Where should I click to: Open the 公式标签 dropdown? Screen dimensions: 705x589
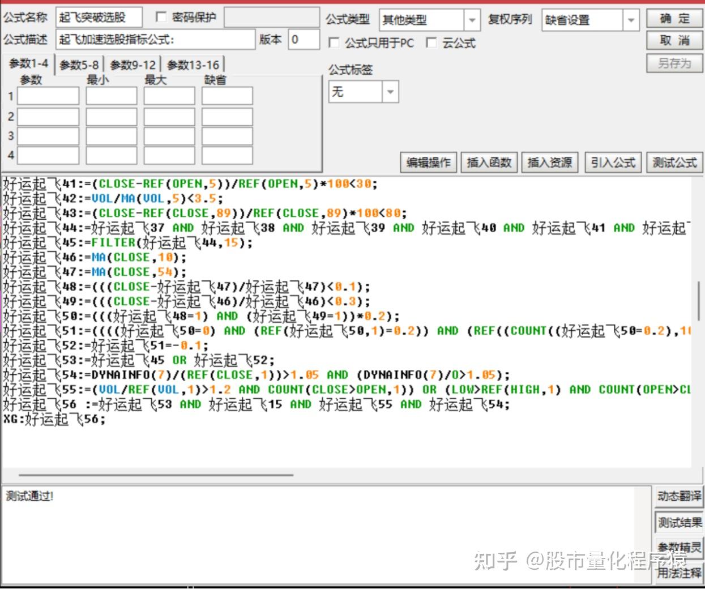pos(390,92)
